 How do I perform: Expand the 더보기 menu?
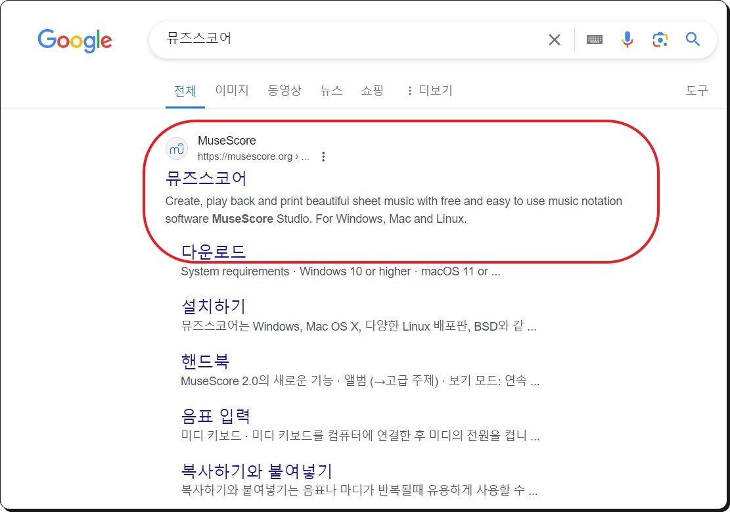point(429,90)
